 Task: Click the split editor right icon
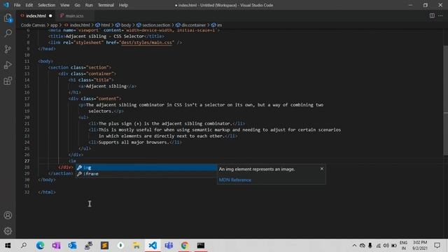[x=432, y=15]
